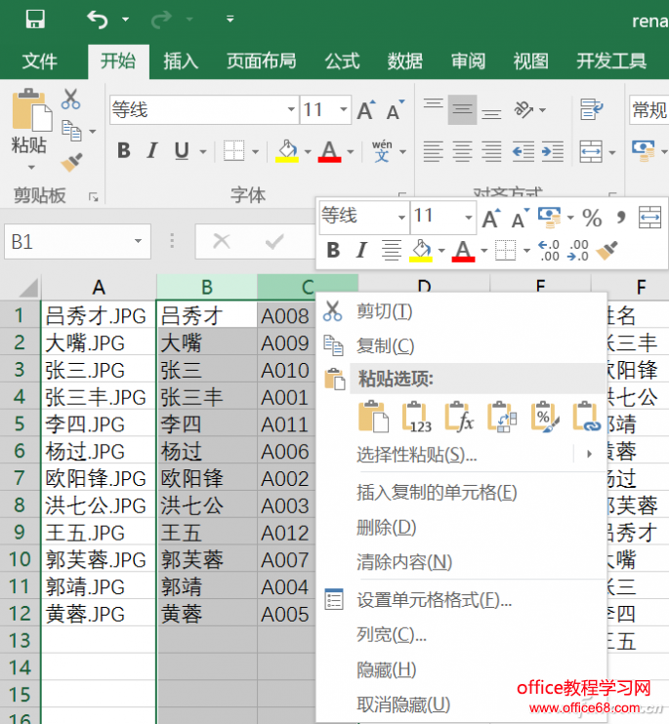Choose Paste Link option
This screenshot has height=724, width=669.
point(587,417)
